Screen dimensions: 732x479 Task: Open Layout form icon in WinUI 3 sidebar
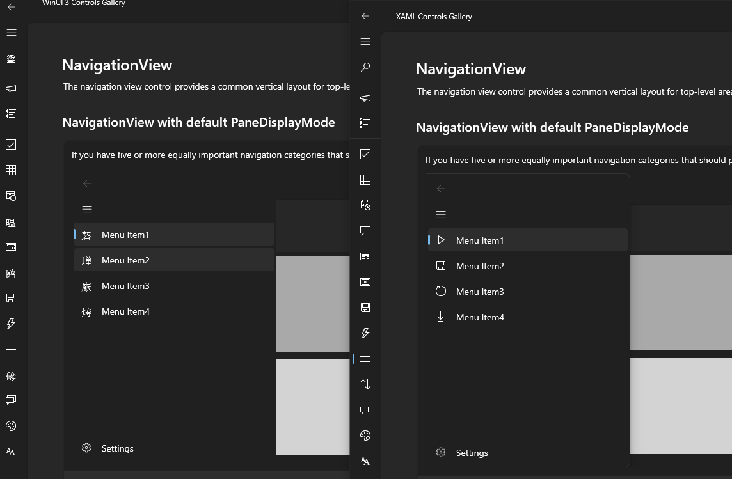click(x=12, y=247)
